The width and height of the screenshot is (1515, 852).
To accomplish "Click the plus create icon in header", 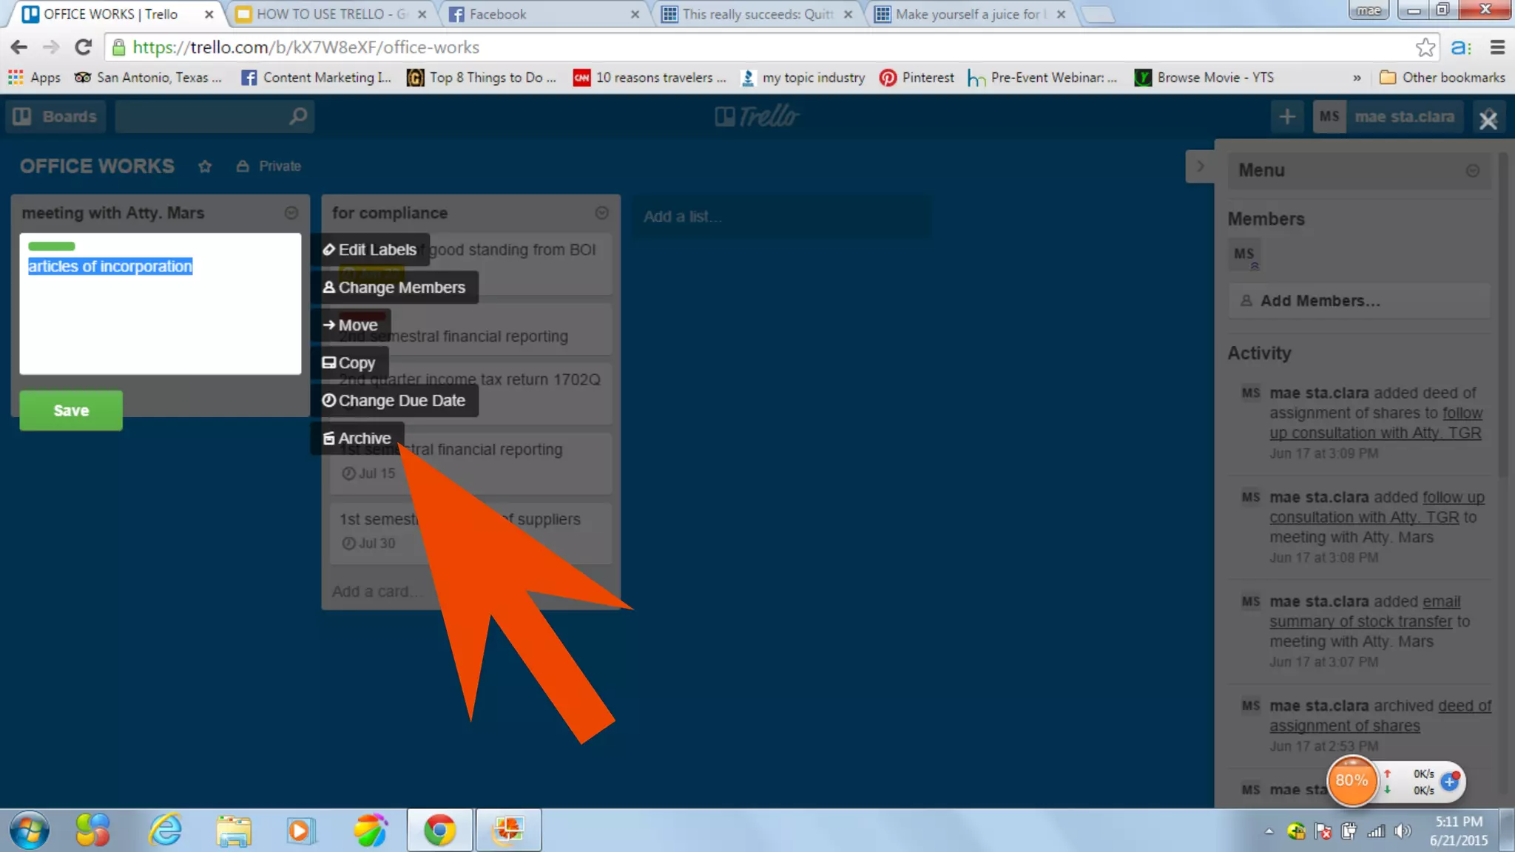I will click(x=1287, y=117).
